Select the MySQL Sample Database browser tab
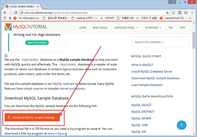197x137 pixels. (22, 7)
